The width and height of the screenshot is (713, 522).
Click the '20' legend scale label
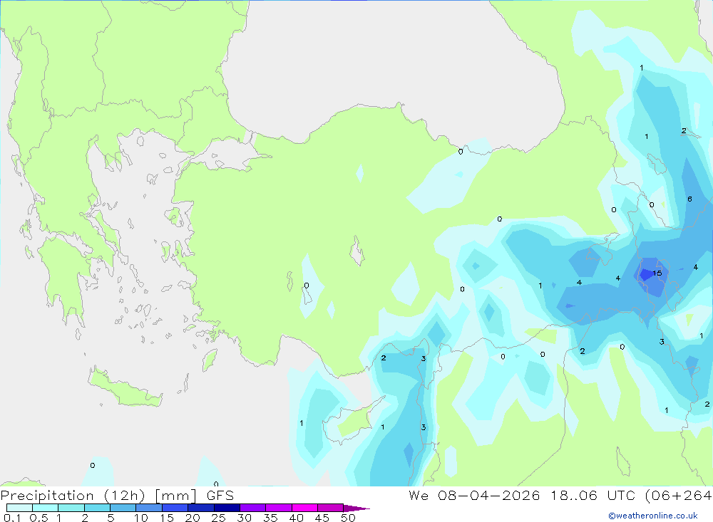point(193,518)
